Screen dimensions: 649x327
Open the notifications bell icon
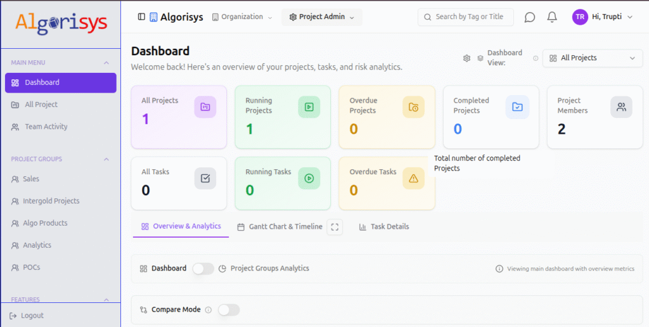pyautogui.click(x=552, y=17)
